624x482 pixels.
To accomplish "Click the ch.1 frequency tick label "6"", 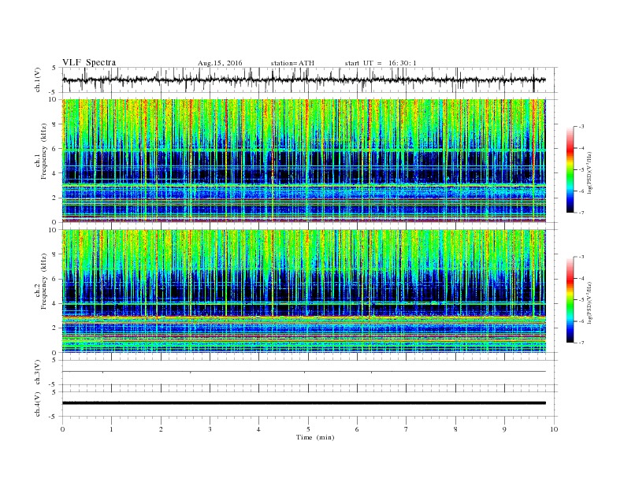I will [54, 149].
